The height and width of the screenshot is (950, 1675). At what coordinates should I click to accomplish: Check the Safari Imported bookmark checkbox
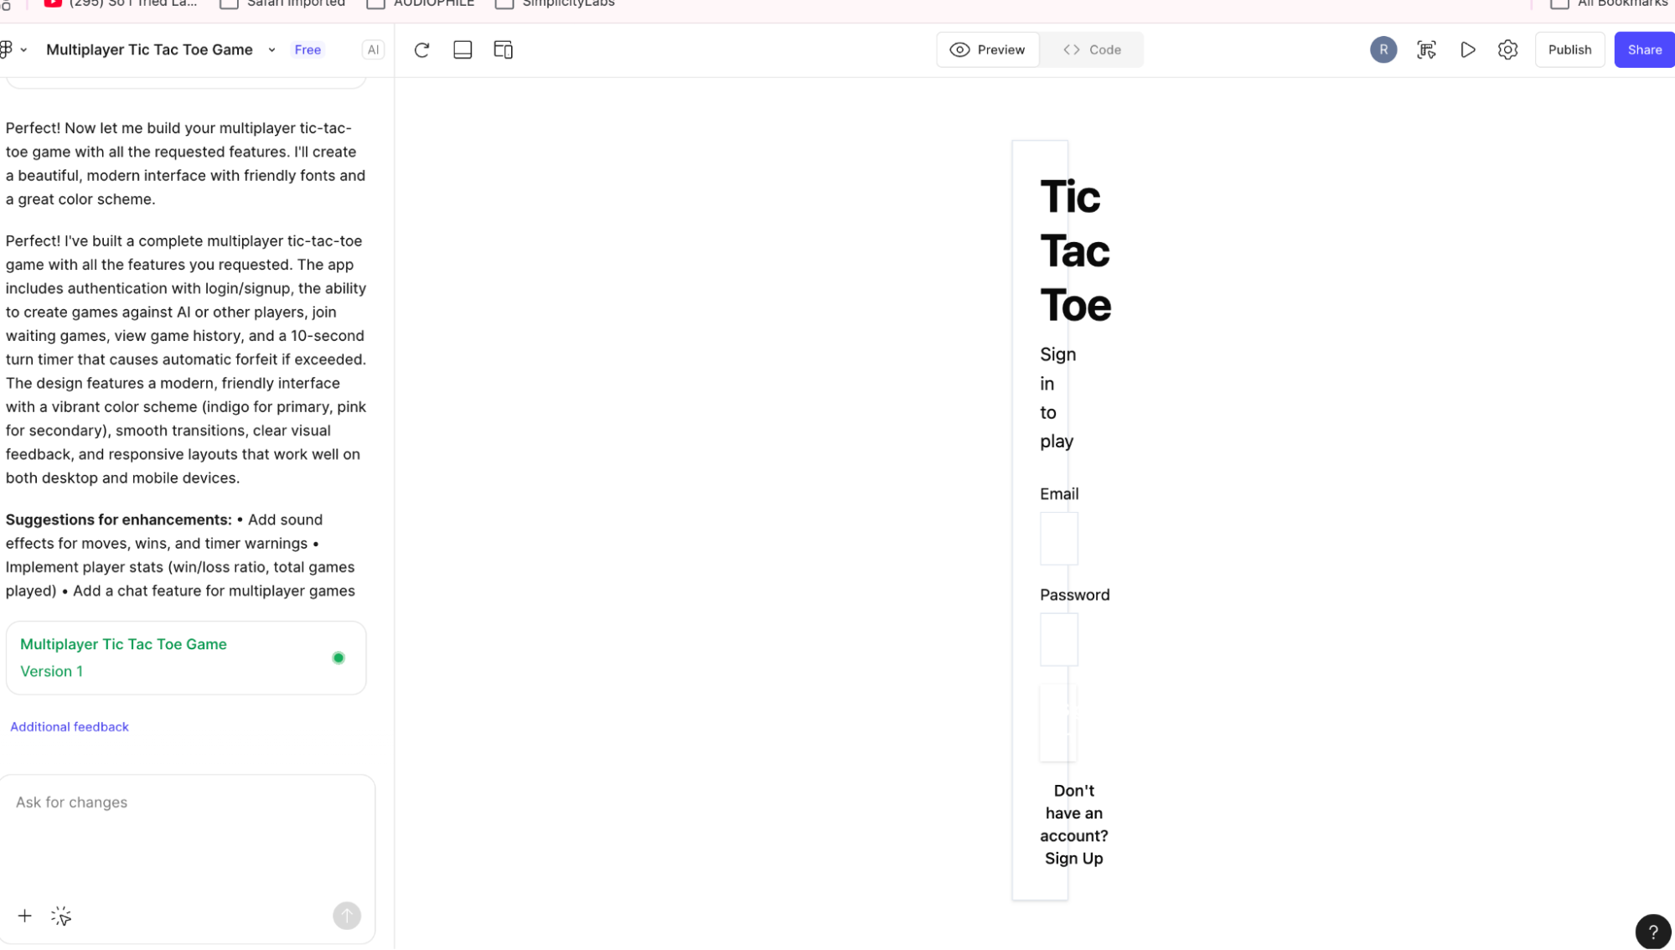[x=228, y=3]
